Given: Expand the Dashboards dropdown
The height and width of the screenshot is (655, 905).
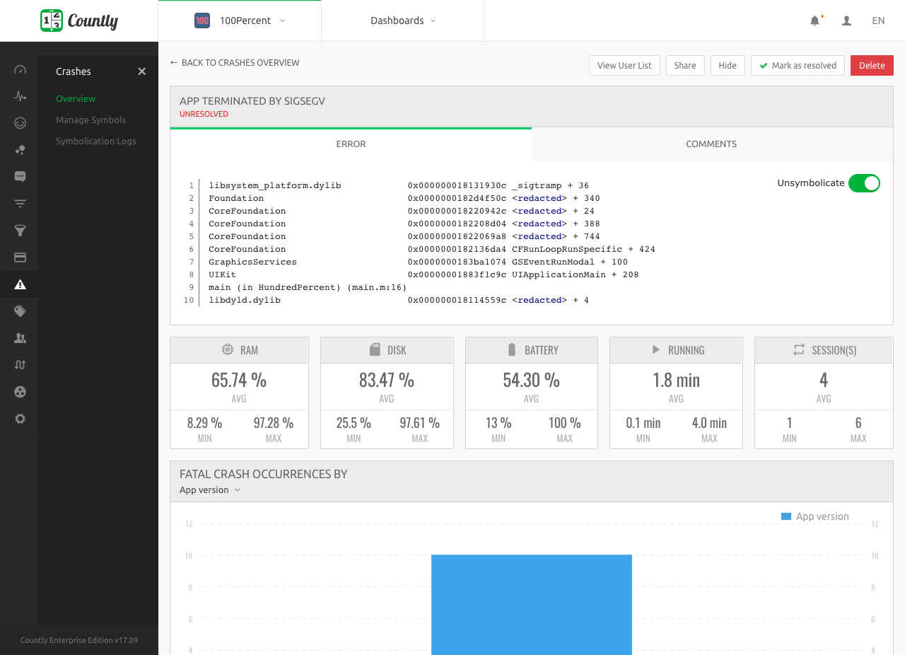Looking at the screenshot, I should pos(403,21).
